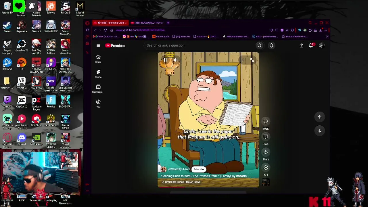Open the YouTube account avatar menu
The image size is (368, 207).
[322, 45]
